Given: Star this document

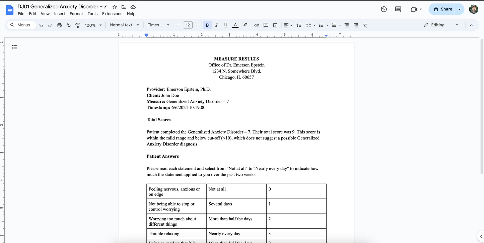Looking at the screenshot, I should [x=115, y=7].
